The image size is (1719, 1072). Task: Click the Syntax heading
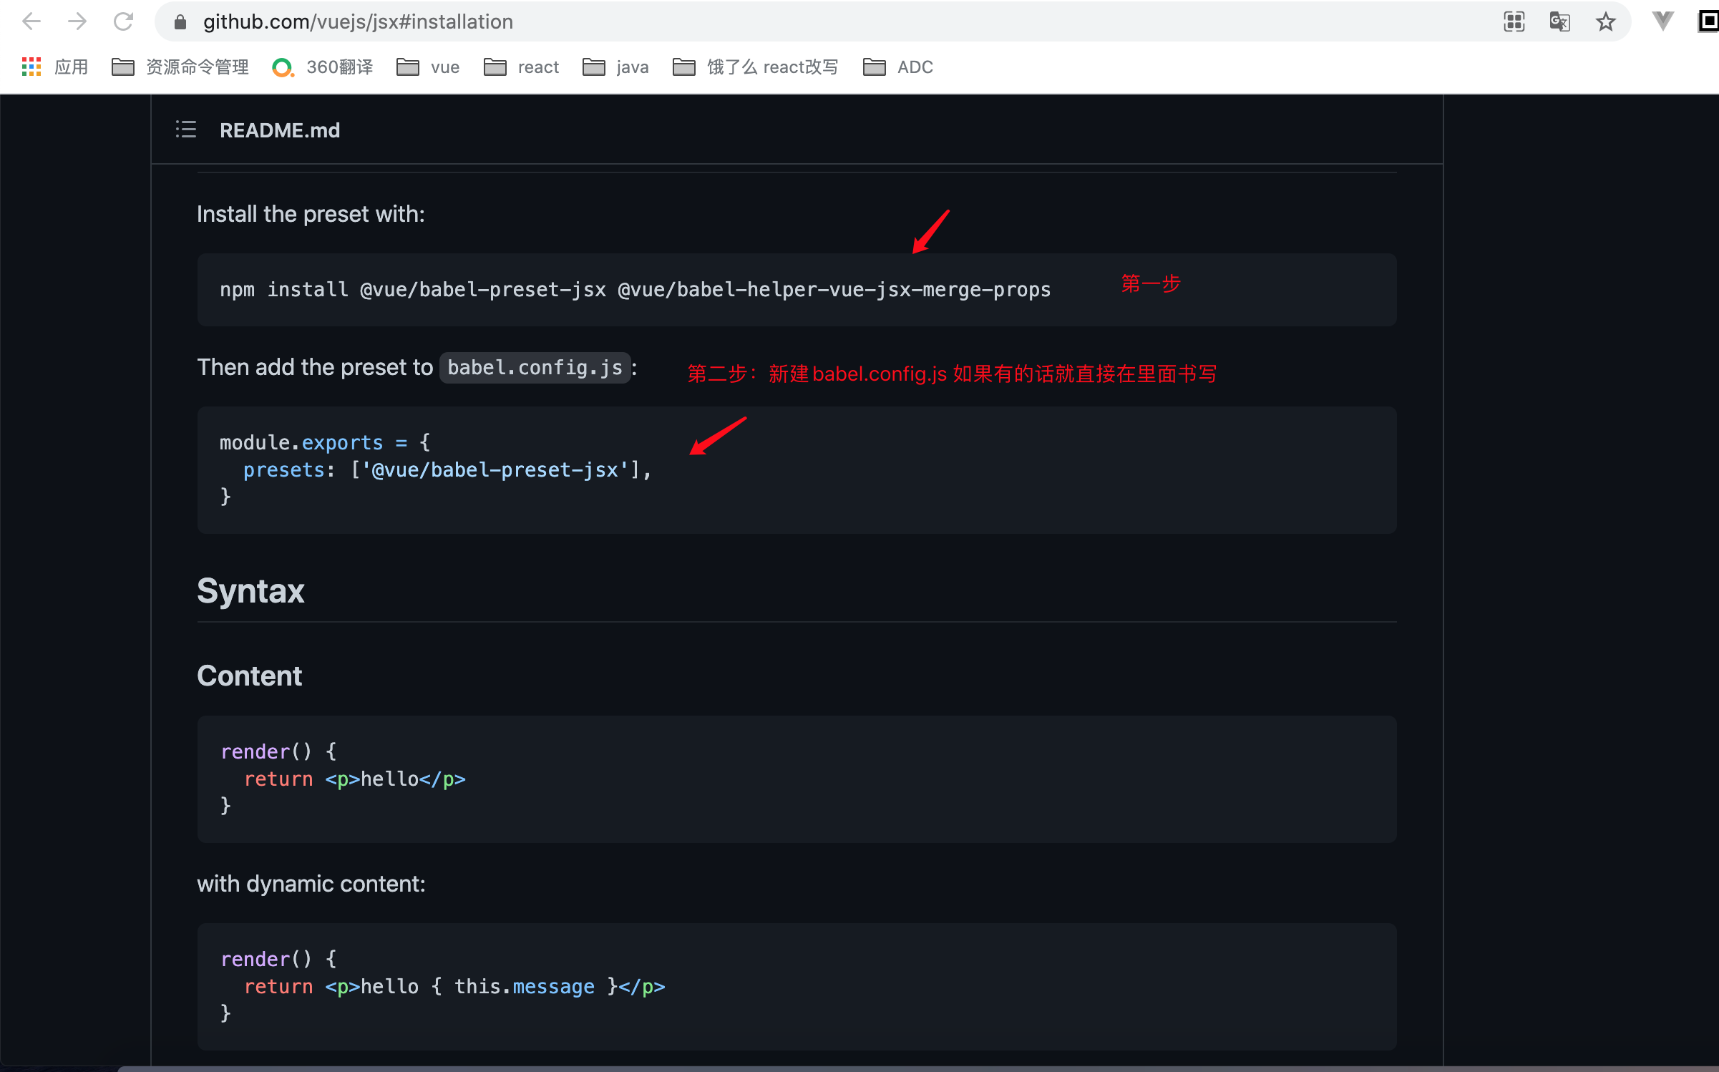pos(250,591)
